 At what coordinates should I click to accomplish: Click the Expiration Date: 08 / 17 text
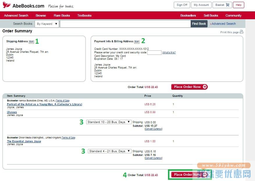(109, 59)
